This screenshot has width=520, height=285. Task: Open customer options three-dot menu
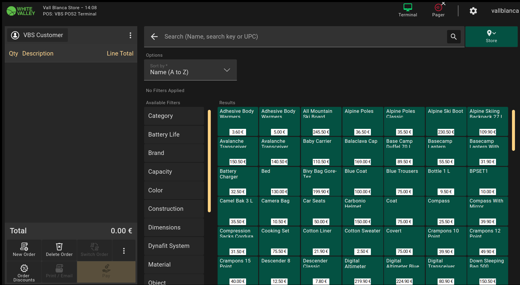click(x=130, y=35)
